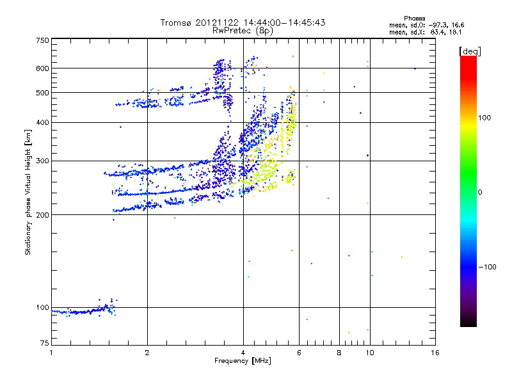Viewport: 512px width, 384px height.
Task: Click the 'mean, sd,X: 83.4, 18.1' line
Action: point(425,32)
